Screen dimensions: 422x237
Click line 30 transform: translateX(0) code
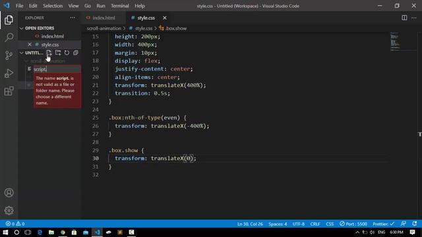(x=156, y=158)
